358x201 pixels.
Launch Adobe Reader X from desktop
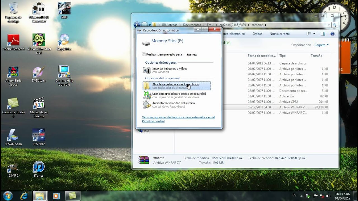coord(13,42)
